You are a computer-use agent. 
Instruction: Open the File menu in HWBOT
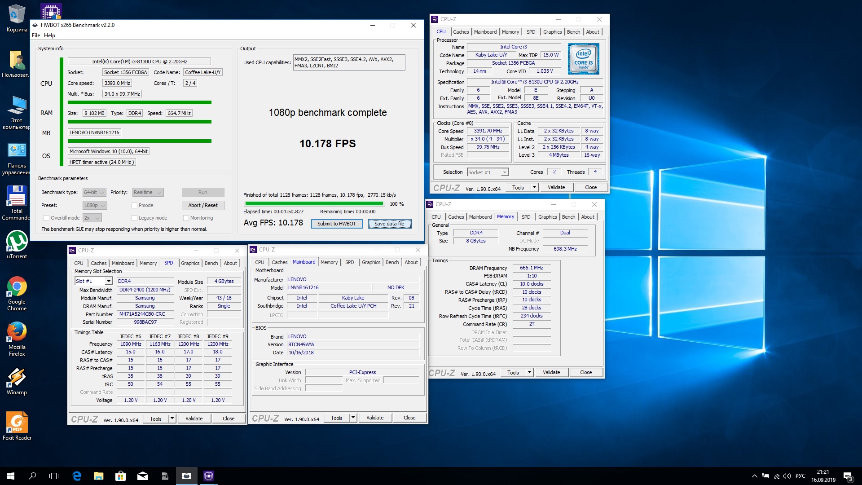(x=36, y=35)
